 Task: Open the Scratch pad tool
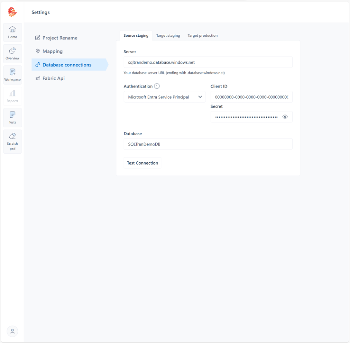tap(12, 141)
